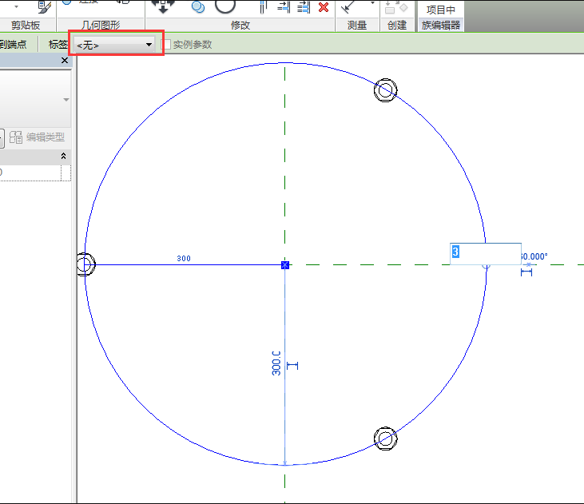Enable the 实例参数 checkbox
The image size is (584, 504).
(167, 45)
